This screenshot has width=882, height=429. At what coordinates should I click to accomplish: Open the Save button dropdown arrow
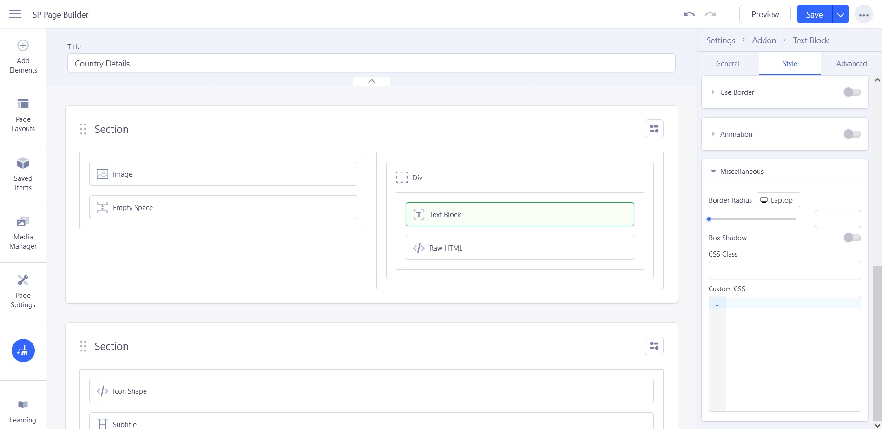840,14
